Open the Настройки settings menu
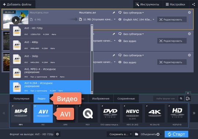This screenshot has width=198, height=139. click(175, 4)
